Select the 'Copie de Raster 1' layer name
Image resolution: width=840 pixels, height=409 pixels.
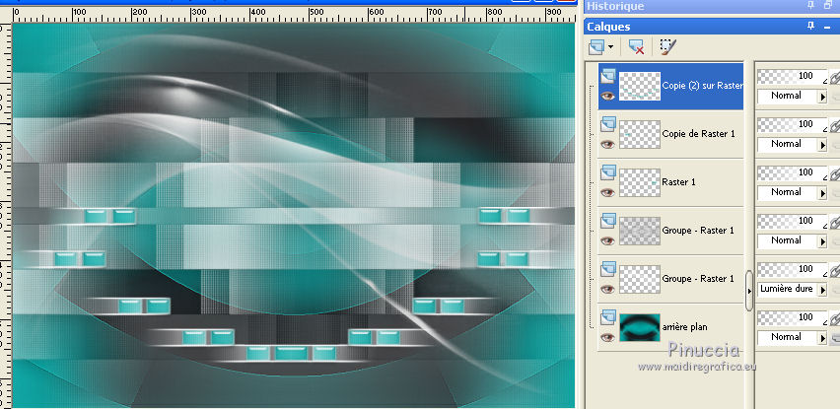[x=699, y=134]
